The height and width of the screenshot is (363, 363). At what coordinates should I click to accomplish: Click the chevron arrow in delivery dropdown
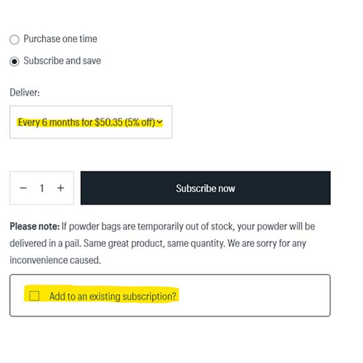point(159,122)
